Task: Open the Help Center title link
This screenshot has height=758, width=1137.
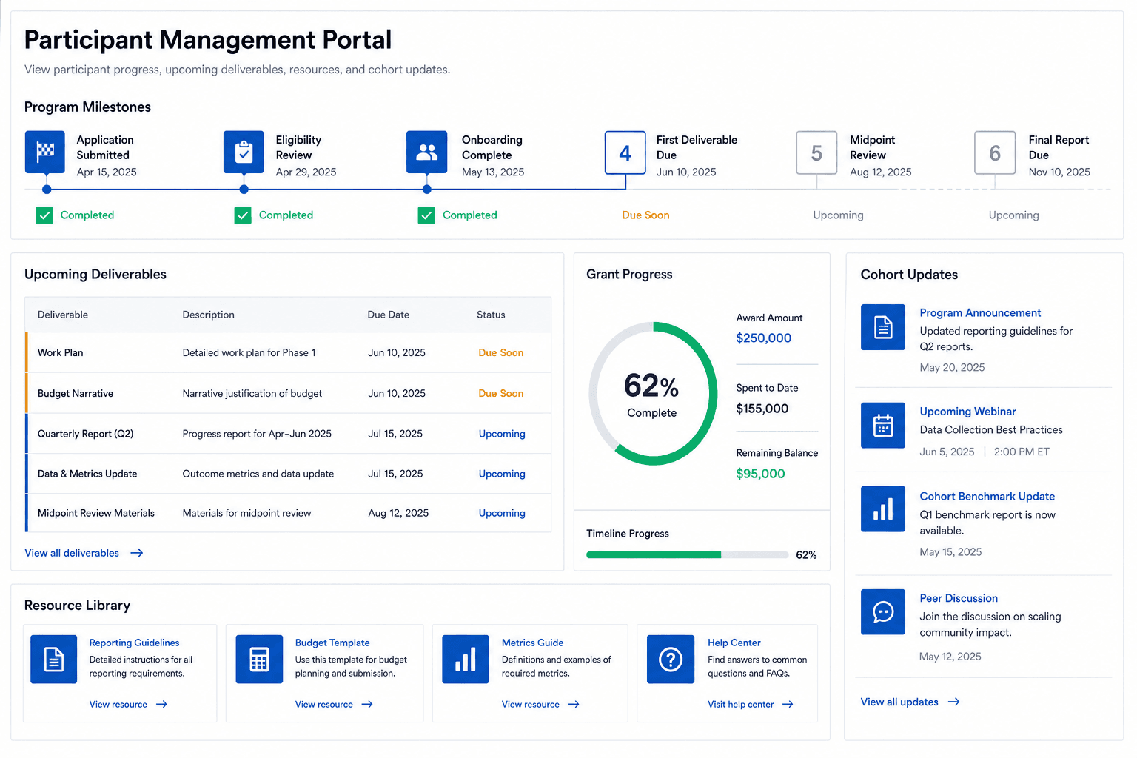Action: point(734,643)
